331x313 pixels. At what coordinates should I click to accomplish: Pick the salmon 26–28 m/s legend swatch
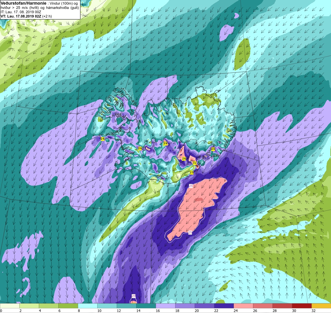pyautogui.click(x=263, y=306)
